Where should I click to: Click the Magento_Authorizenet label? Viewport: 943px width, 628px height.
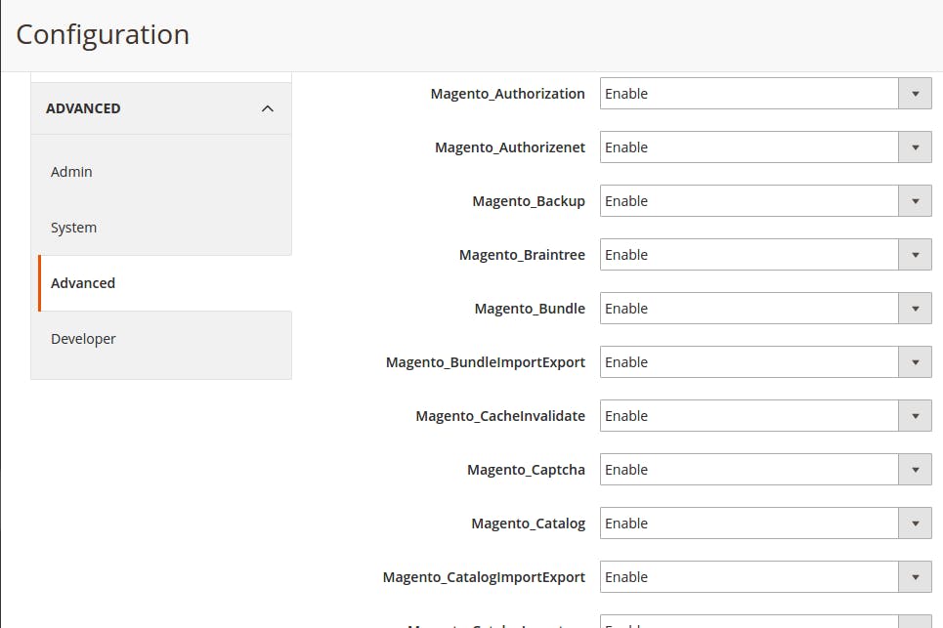[x=510, y=147]
